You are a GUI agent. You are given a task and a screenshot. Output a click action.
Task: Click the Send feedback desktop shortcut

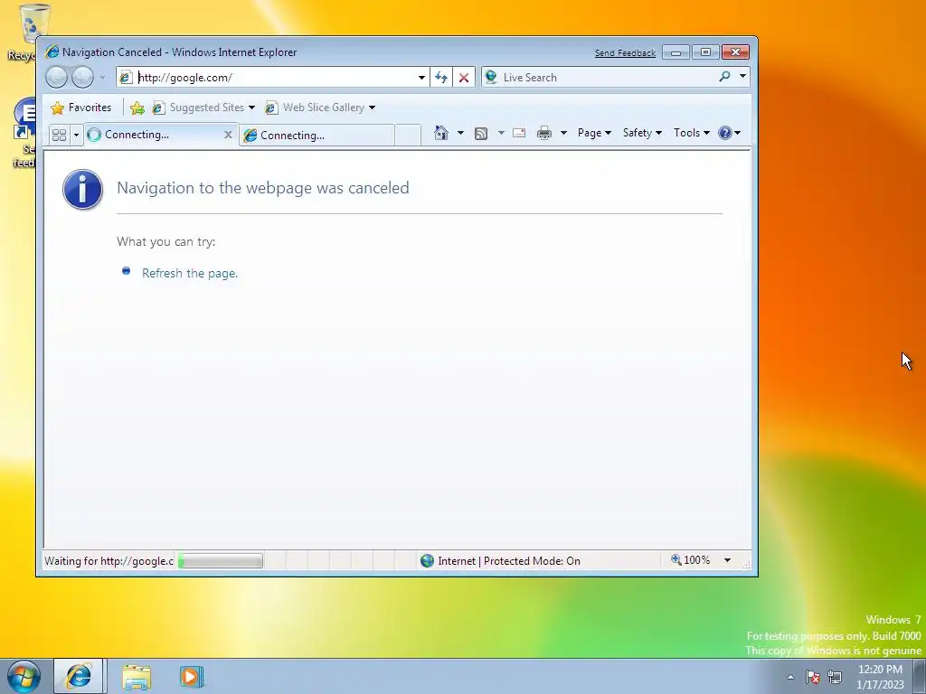point(24,133)
